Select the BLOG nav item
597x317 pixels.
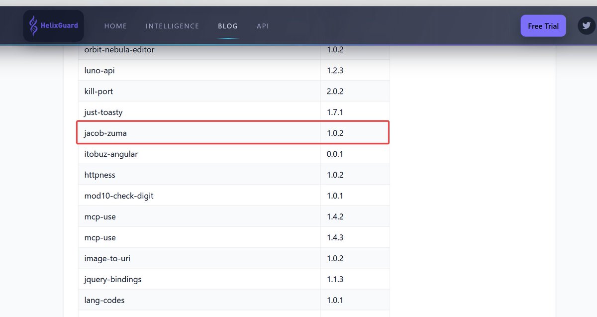[x=228, y=26]
